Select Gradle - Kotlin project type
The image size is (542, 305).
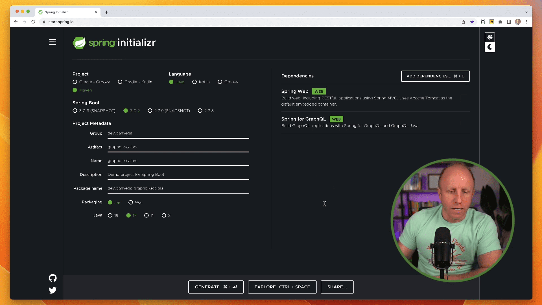[120, 82]
